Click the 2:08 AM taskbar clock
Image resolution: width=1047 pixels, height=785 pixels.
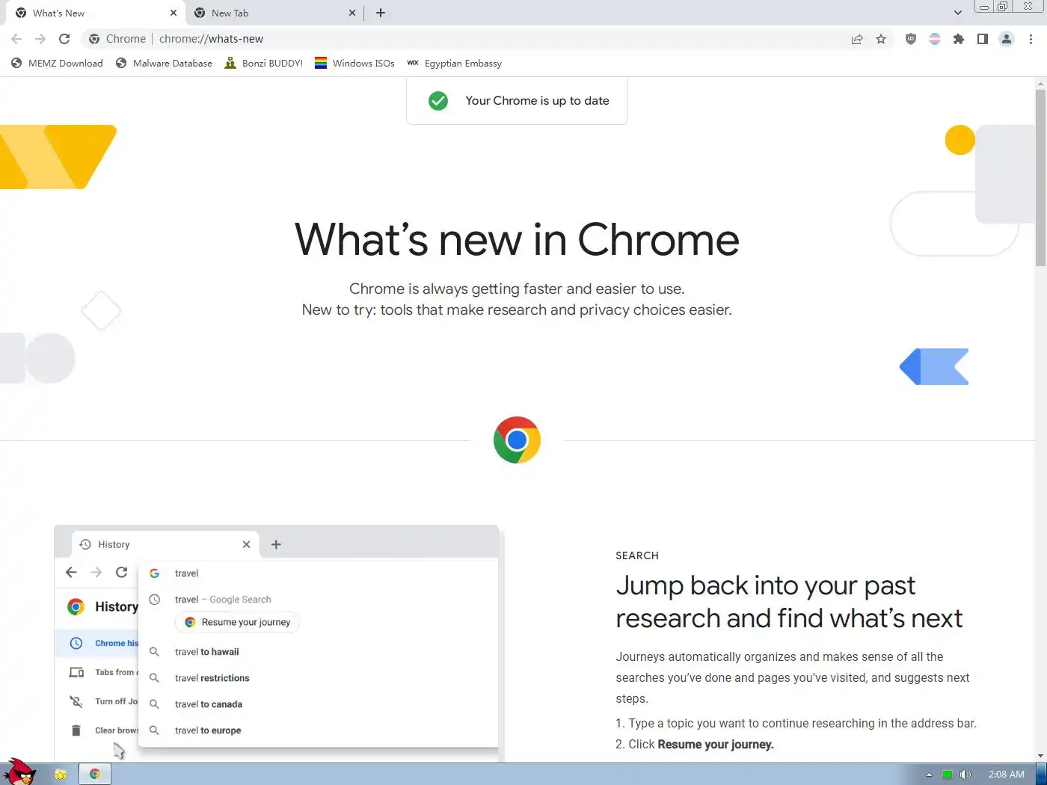tap(1006, 775)
